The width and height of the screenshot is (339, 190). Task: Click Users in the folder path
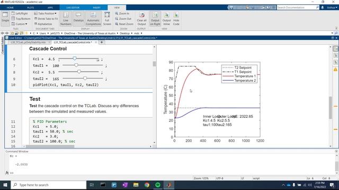pos(42,33)
